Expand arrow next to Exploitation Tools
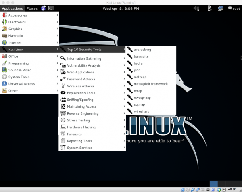The height and width of the screenshot is (192, 242). 124,93
